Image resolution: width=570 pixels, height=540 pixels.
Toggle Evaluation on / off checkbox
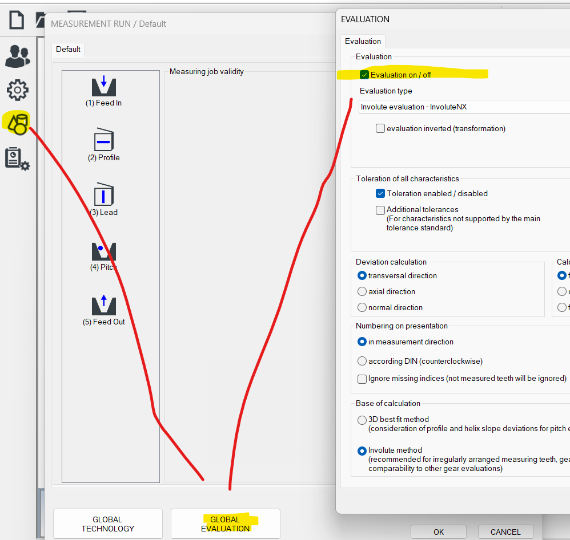[364, 75]
